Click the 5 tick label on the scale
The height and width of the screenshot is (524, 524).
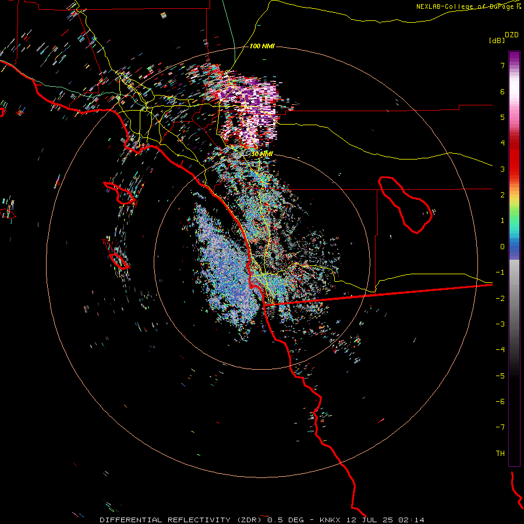(x=502, y=117)
